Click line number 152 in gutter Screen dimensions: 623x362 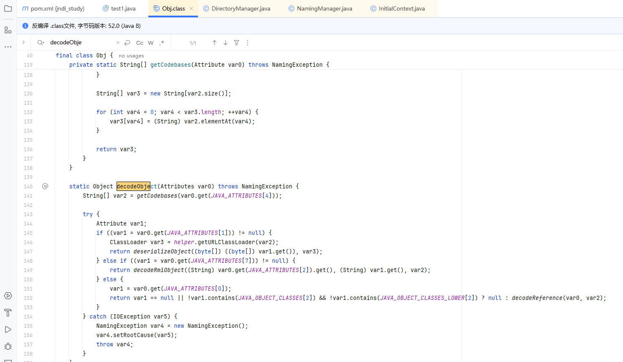[28, 298]
